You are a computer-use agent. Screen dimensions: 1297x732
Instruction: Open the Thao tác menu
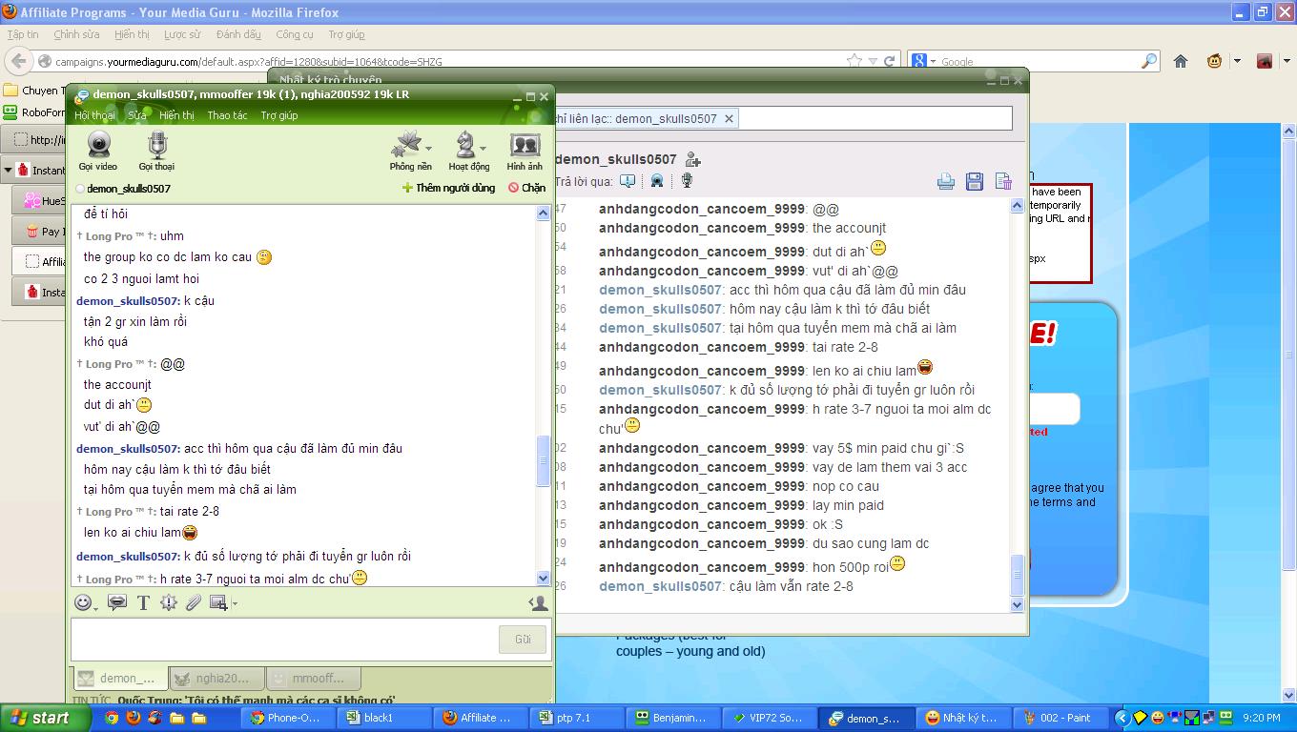click(227, 115)
